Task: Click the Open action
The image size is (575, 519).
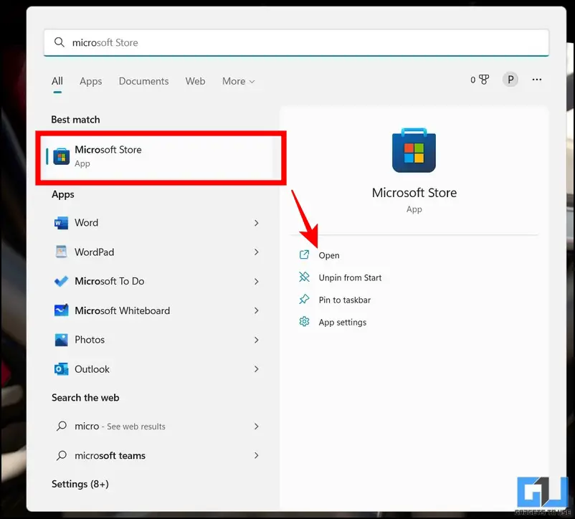Action: tap(329, 255)
